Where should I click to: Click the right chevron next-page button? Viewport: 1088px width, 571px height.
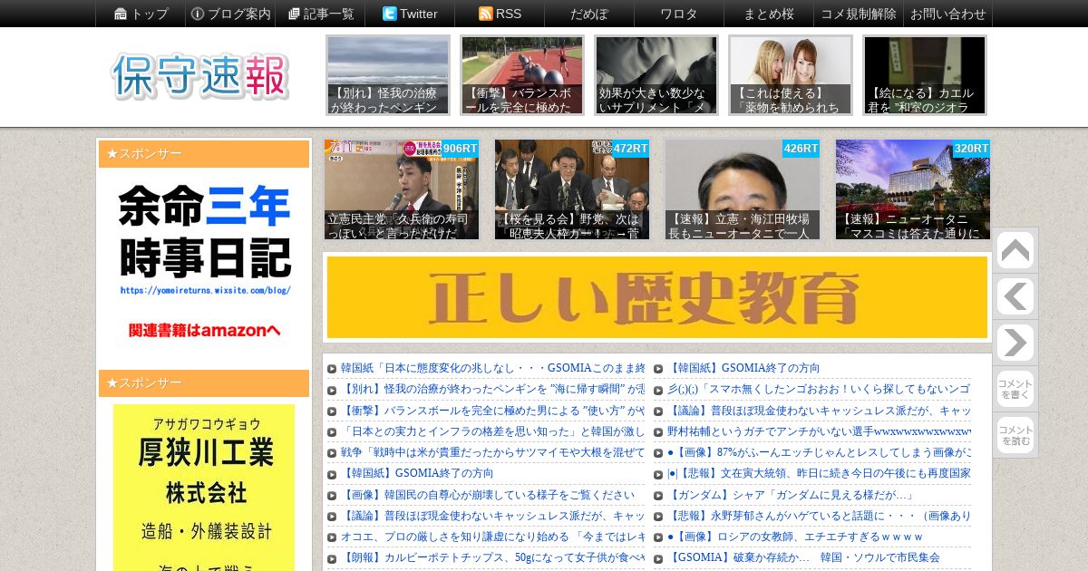click(1015, 344)
